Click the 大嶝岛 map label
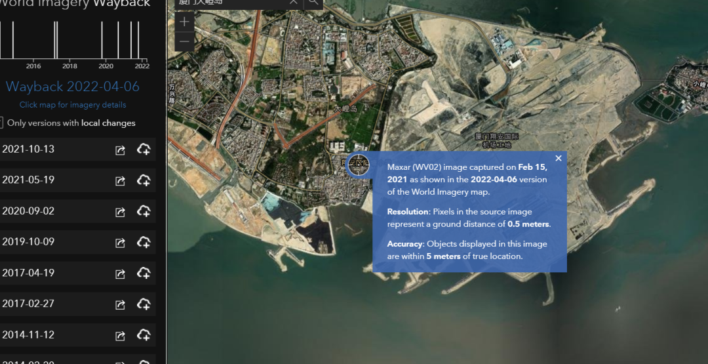 point(345,108)
